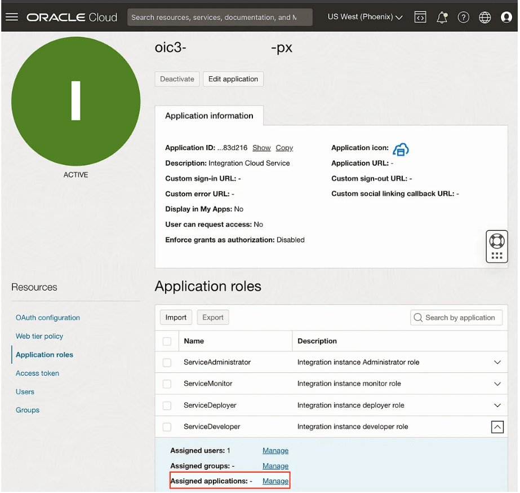Image resolution: width=520 pixels, height=493 pixels.
Task: Collapse the ServiceDeveloper role details
Action: (x=497, y=426)
